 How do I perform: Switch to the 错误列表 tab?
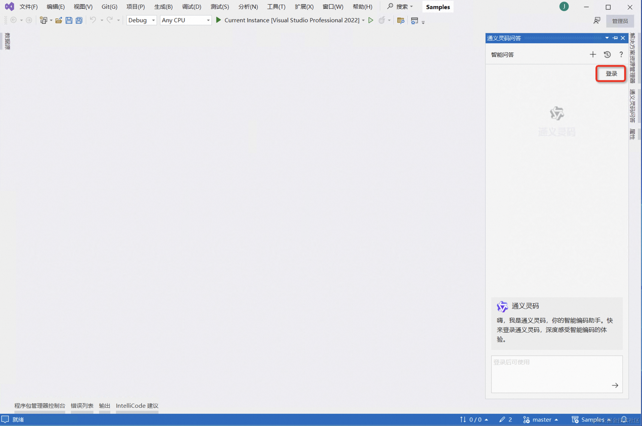(x=82, y=406)
